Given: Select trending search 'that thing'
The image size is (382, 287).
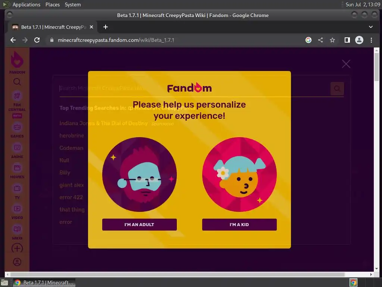Looking at the screenshot, I should click(72, 210).
